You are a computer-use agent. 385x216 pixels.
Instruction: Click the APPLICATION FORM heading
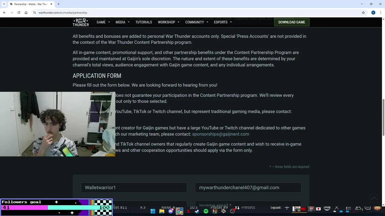tap(97, 76)
